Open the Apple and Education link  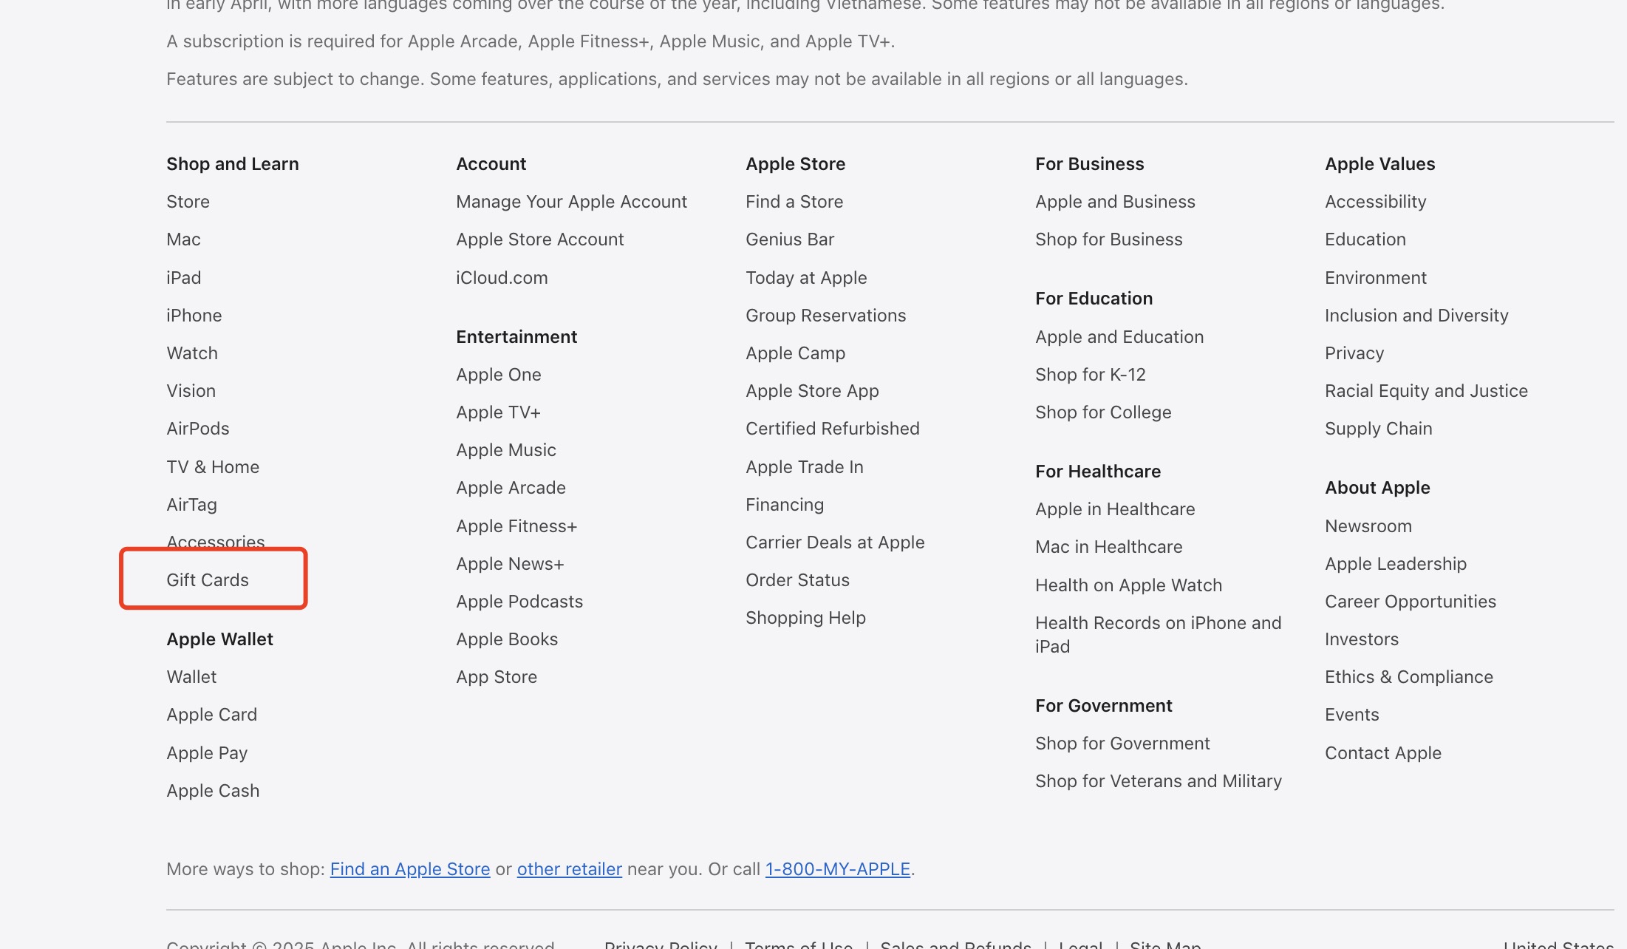pyautogui.click(x=1119, y=336)
